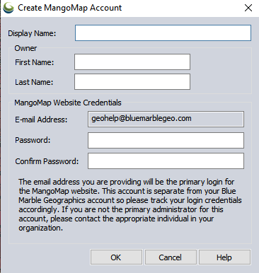Cancel the account creation dialog

[x=171, y=257]
